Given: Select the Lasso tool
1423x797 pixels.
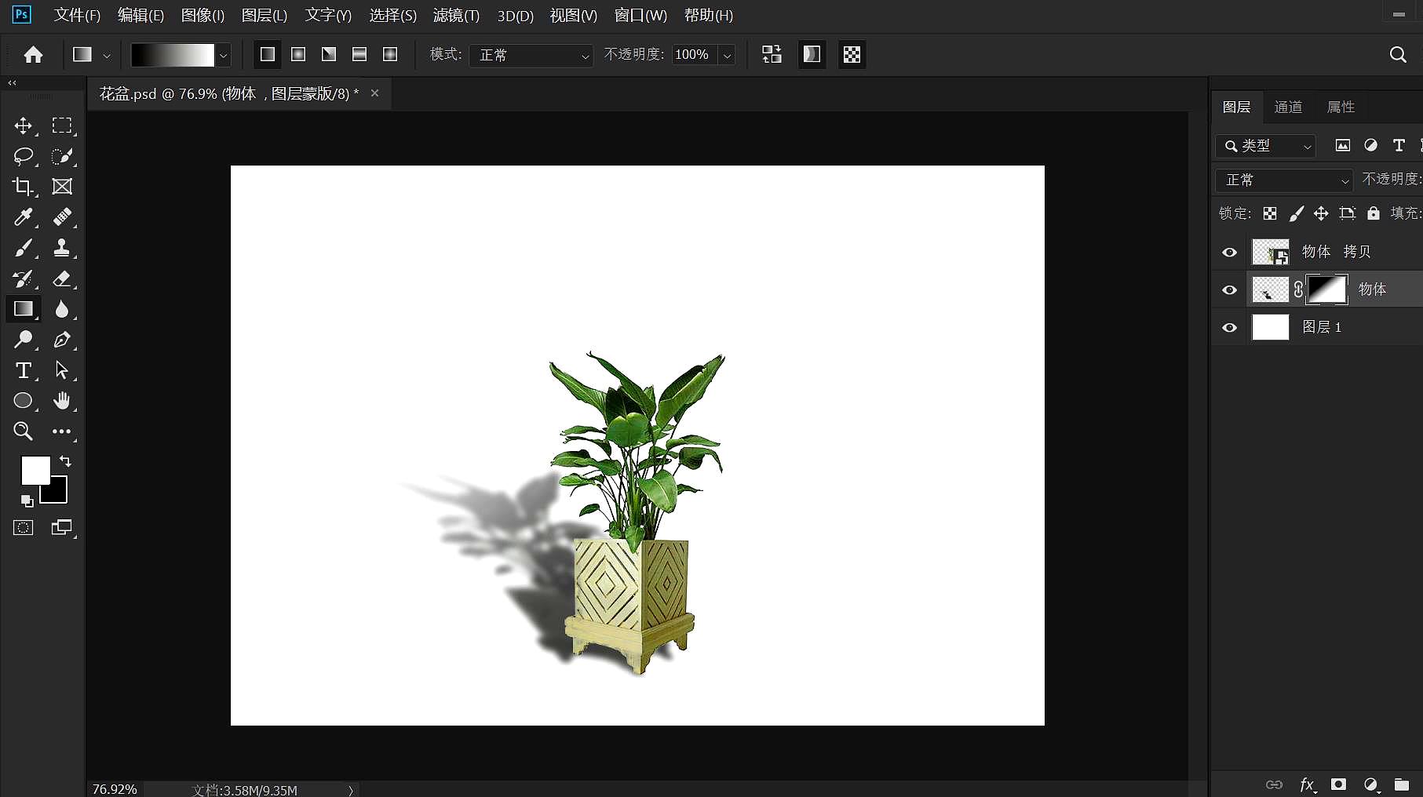Looking at the screenshot, I should click(24, 156).
